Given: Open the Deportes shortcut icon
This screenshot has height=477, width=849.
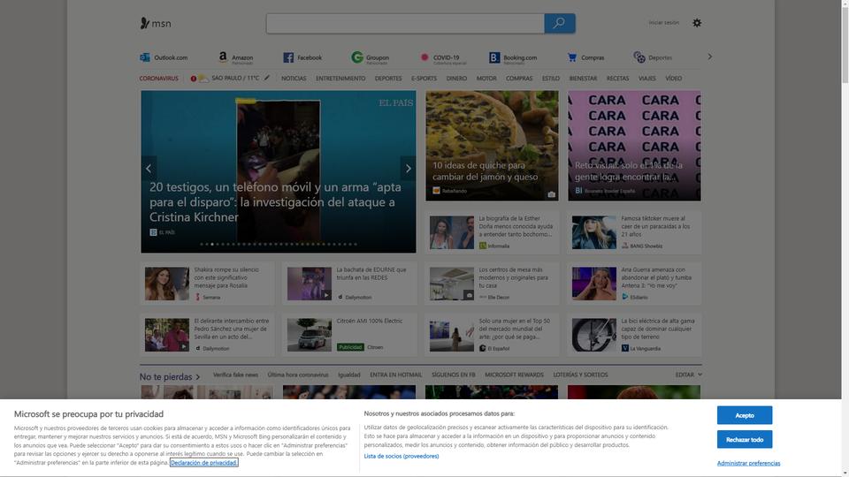Looking at the screenshot, I should pyautogui.click(x=639, y=57).
